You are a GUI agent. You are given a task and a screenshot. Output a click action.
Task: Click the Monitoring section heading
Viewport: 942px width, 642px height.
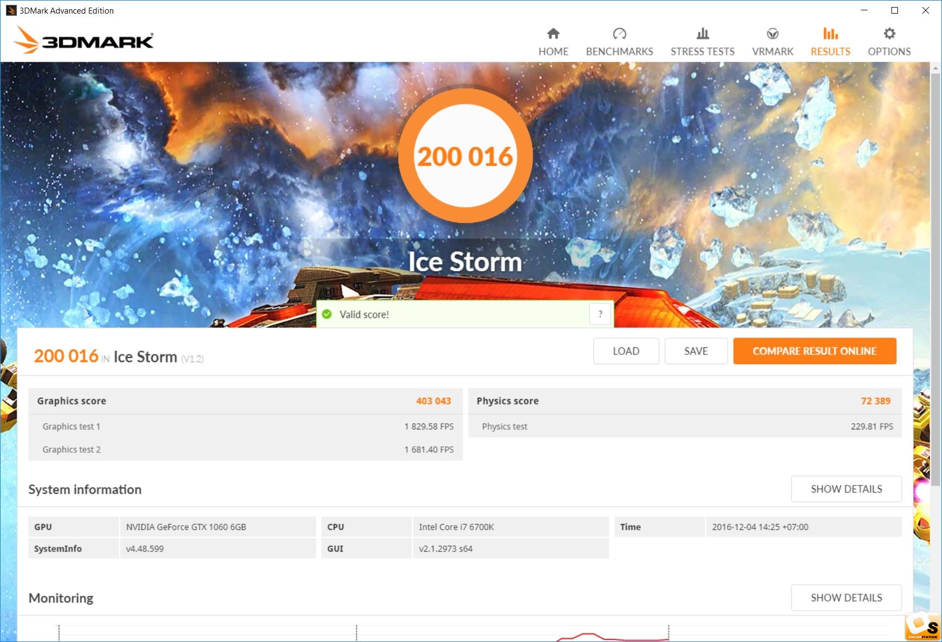click(61, 598)
